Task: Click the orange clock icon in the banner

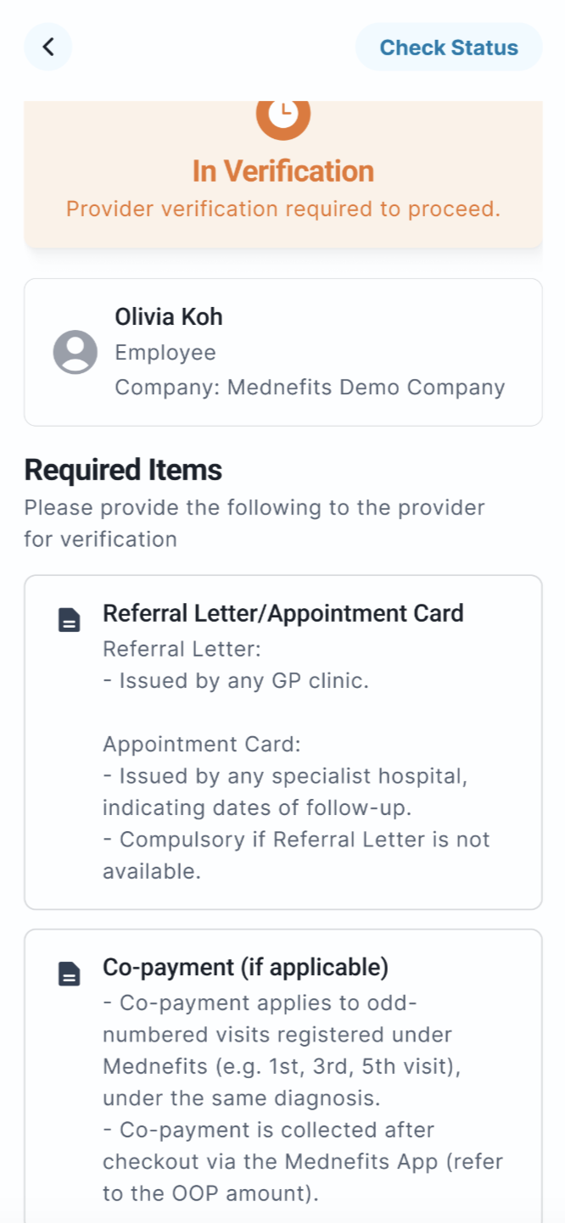Action: pyautogui.click(x=282, y=114)
